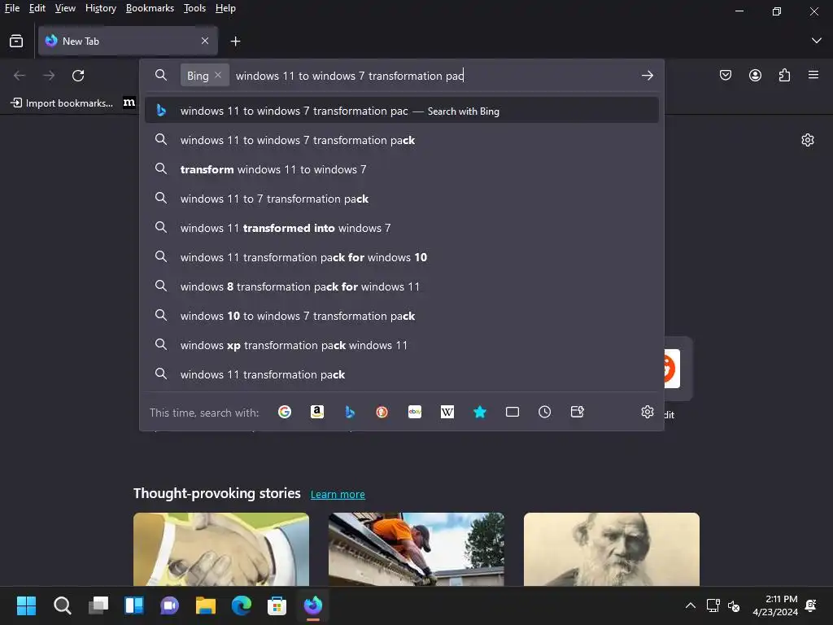
Task: Open File Explorer from taskbar
Action: pyautogui.click(x=206, y=605)
